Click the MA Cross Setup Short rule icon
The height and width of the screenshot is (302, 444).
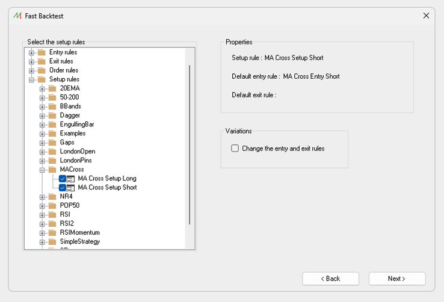pyautogui.click(x=71, y=188)
